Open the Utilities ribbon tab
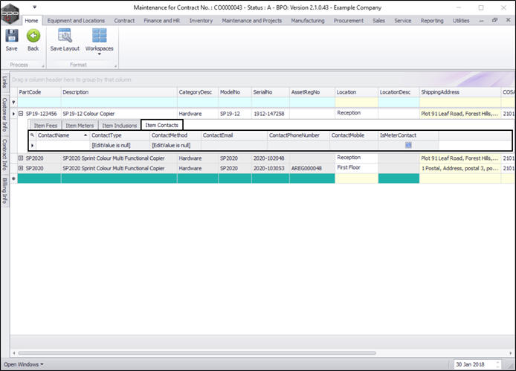Image resolution: width=516 pixels, height=371 pixels. click(461, 20)
